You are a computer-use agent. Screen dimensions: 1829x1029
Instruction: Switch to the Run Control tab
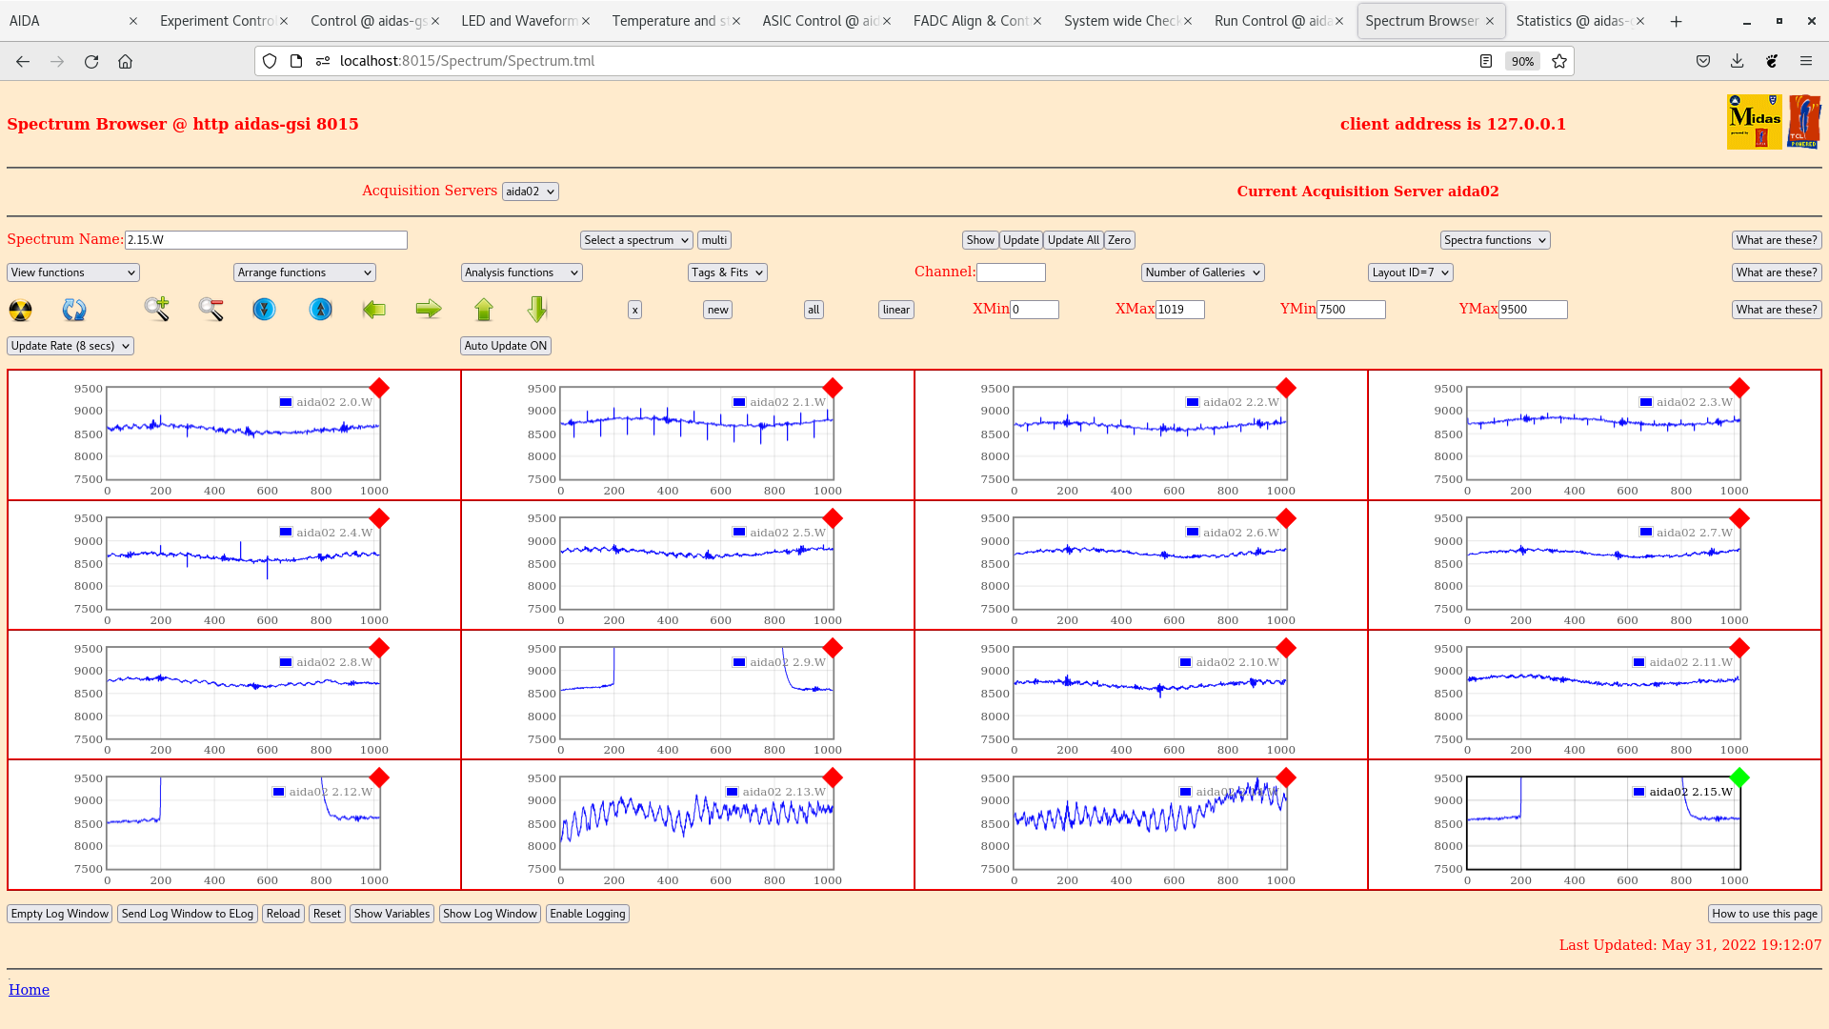coord(1272,21)
